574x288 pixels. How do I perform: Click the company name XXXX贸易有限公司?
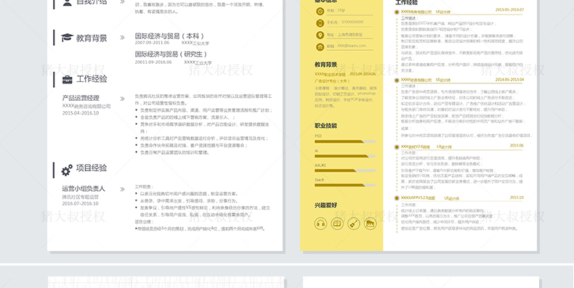coord(416,80)
